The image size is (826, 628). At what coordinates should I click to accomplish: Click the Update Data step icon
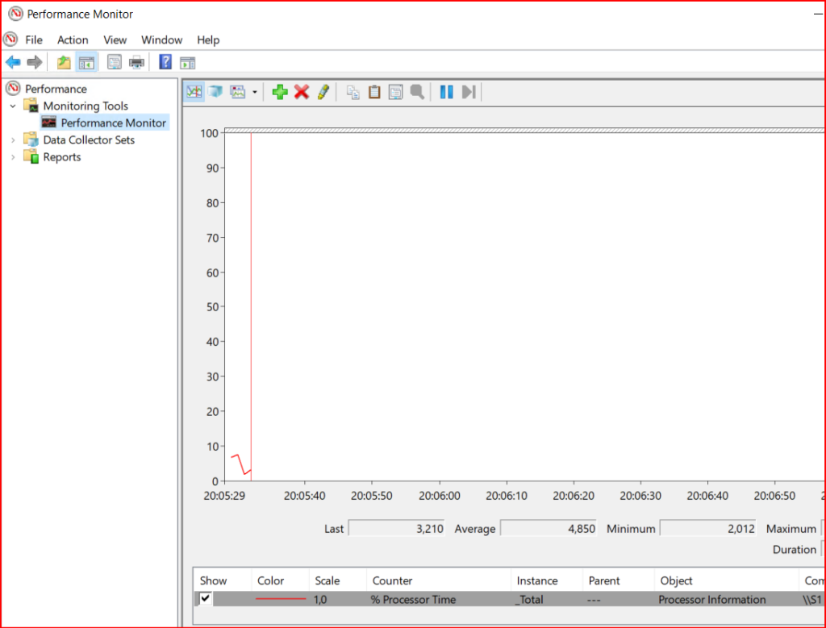[469, 92]
